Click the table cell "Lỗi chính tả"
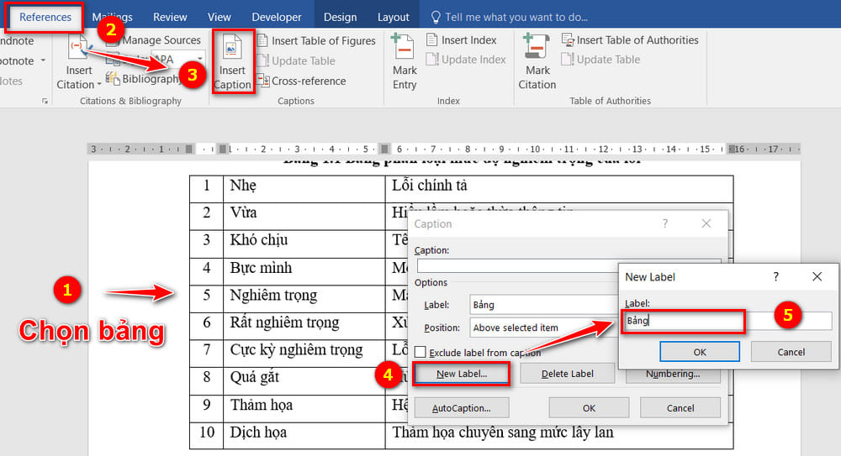Image resolution: width=841 pixels, height=456 pixels. coord(559,189)
